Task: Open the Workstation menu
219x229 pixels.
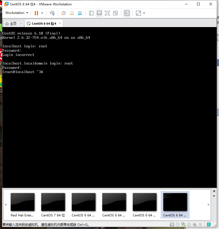Action: (17, 13)
